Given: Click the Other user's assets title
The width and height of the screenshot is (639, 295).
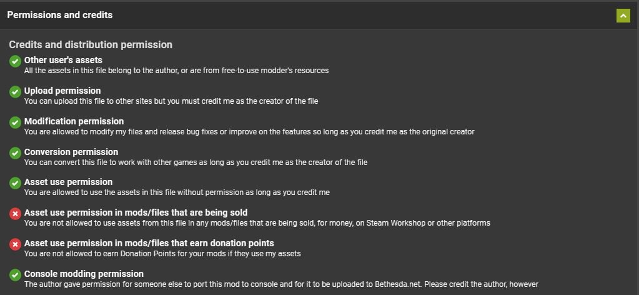Looking at the screenshot, I should [x=63, y=60].
